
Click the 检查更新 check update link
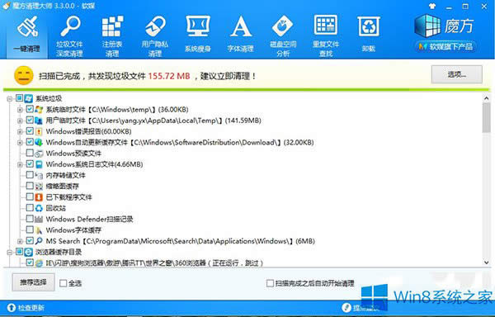pyautogui.click(x=31, y=308)
